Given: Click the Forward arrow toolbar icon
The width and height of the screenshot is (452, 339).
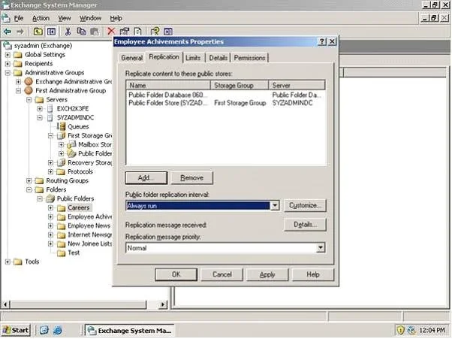Looking at the screenshot, I should click(20, 31).
